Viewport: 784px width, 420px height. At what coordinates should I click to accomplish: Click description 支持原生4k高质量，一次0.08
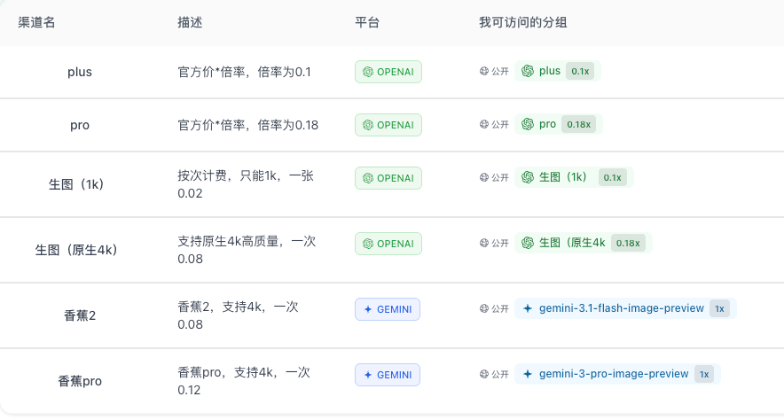tap(247, 250)
